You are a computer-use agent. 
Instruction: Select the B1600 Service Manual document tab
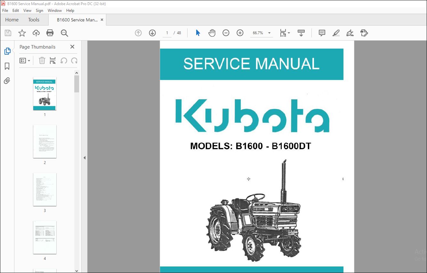point(77,20)
